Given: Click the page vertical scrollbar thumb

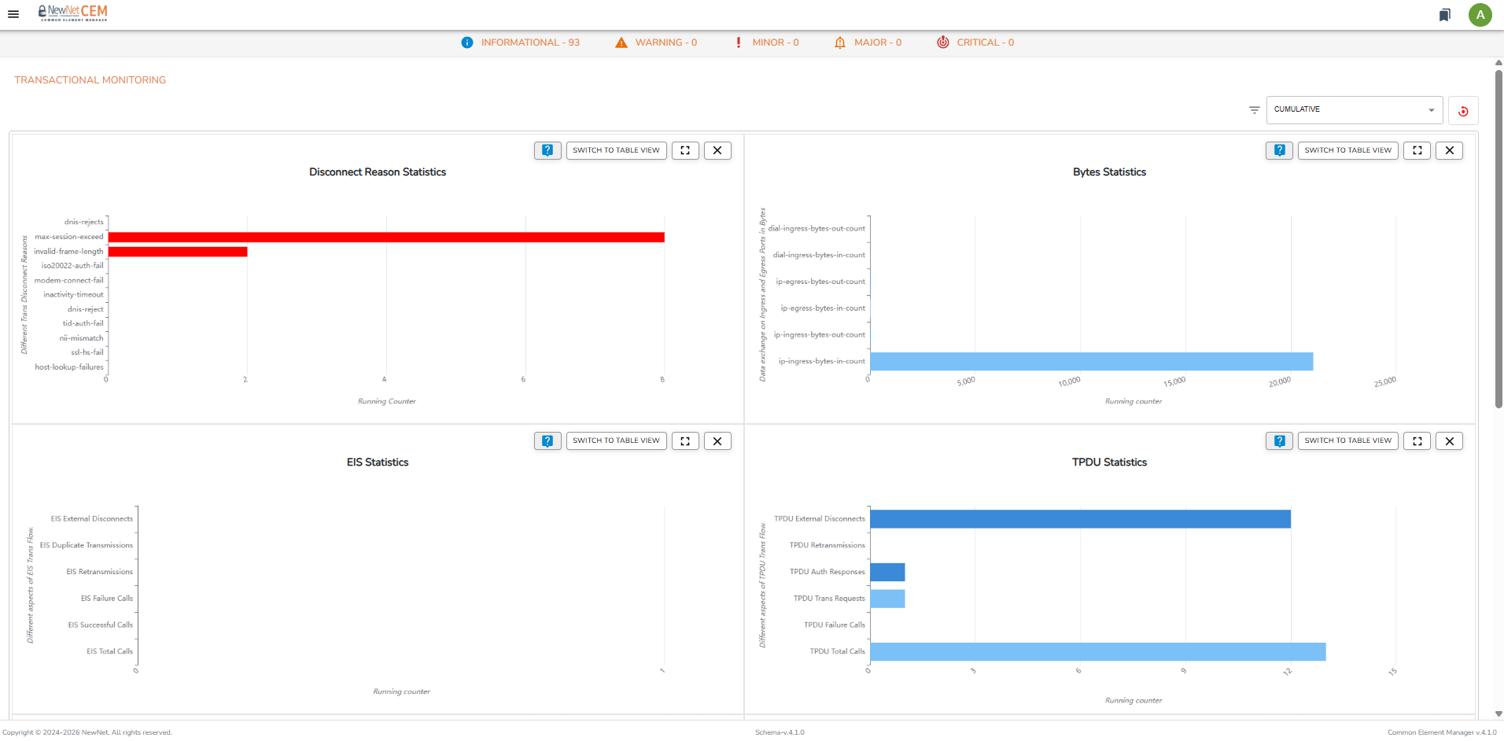Looking at the screenshot, I should [1498, 238].
